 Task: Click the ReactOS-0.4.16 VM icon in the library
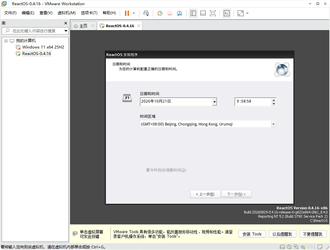pyautogui.click(x=18, y=54)
